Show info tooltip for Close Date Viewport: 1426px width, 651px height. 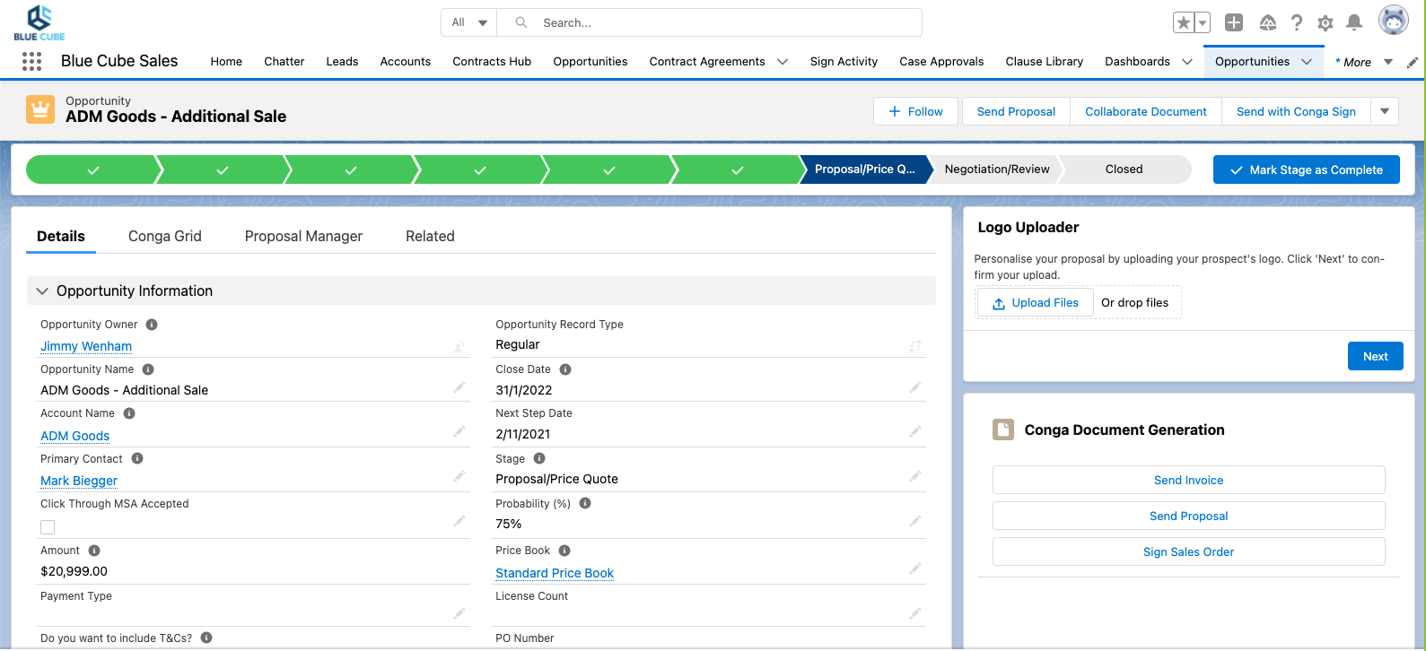[x=565, y=369]
